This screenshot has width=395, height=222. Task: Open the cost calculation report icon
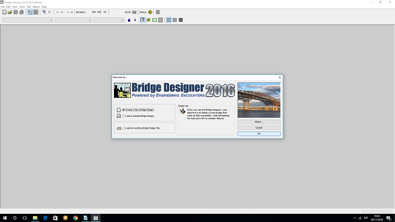tap(134, 12)
